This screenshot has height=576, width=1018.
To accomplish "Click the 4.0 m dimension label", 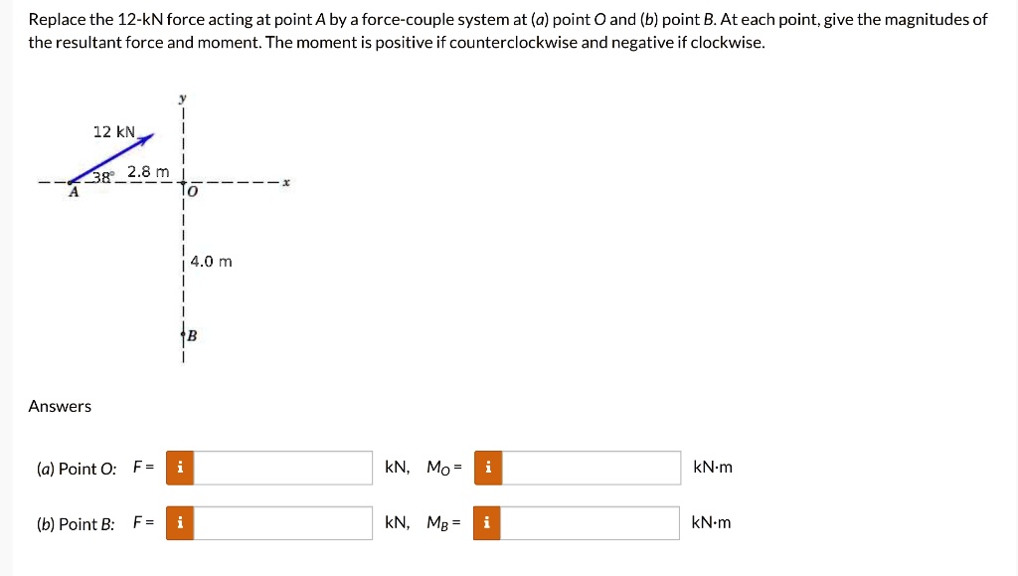I will pos(210,261).
